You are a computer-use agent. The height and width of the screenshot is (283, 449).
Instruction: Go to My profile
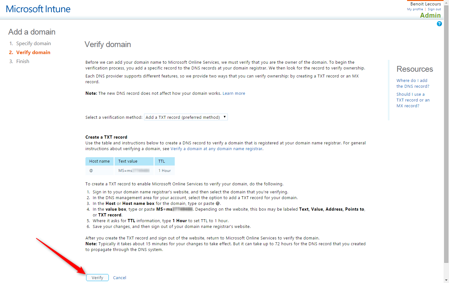click(x=415, y=9)
